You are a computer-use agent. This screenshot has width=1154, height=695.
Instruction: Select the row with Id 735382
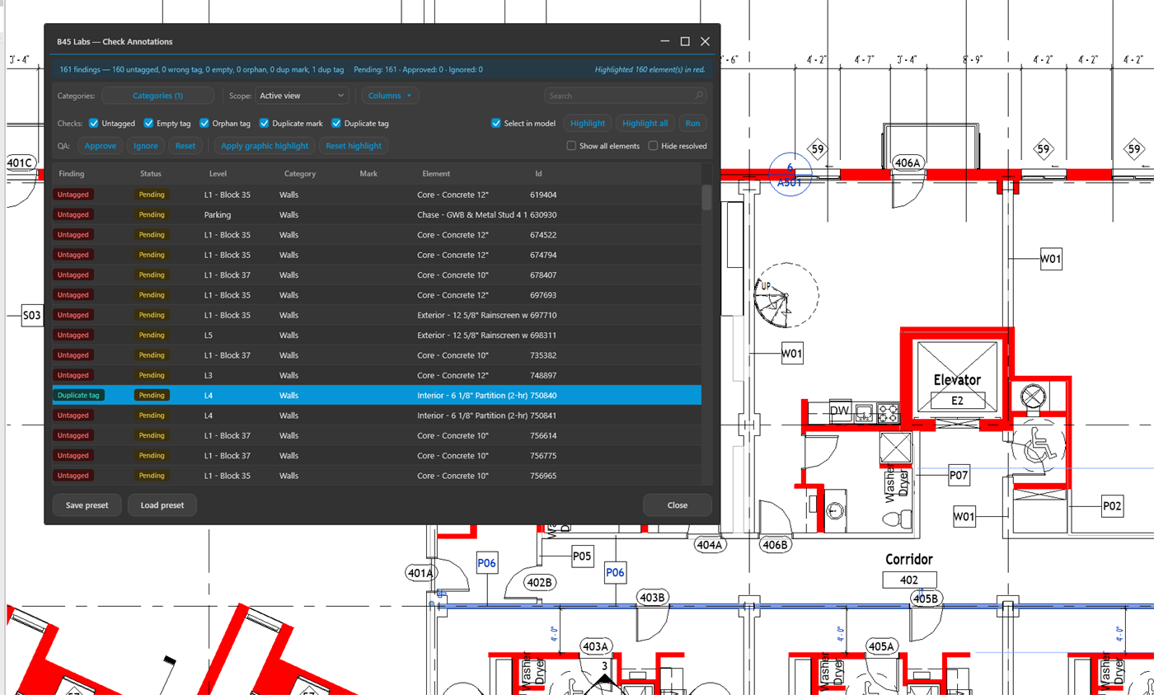tap(377, 355)
